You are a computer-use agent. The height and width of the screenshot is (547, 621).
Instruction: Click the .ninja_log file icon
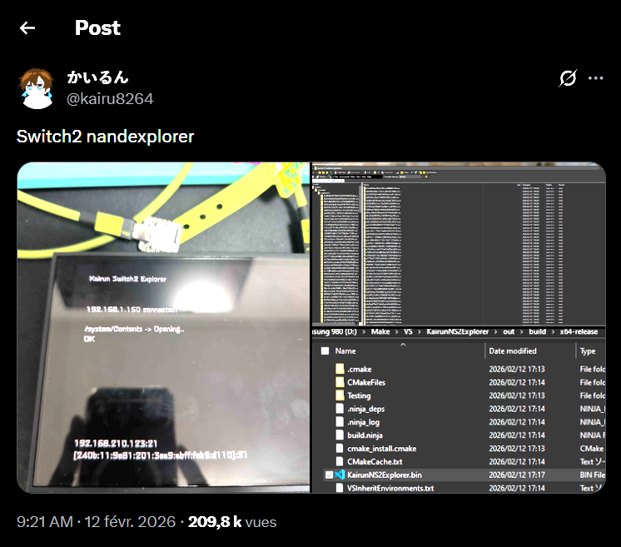coord(340,422)
